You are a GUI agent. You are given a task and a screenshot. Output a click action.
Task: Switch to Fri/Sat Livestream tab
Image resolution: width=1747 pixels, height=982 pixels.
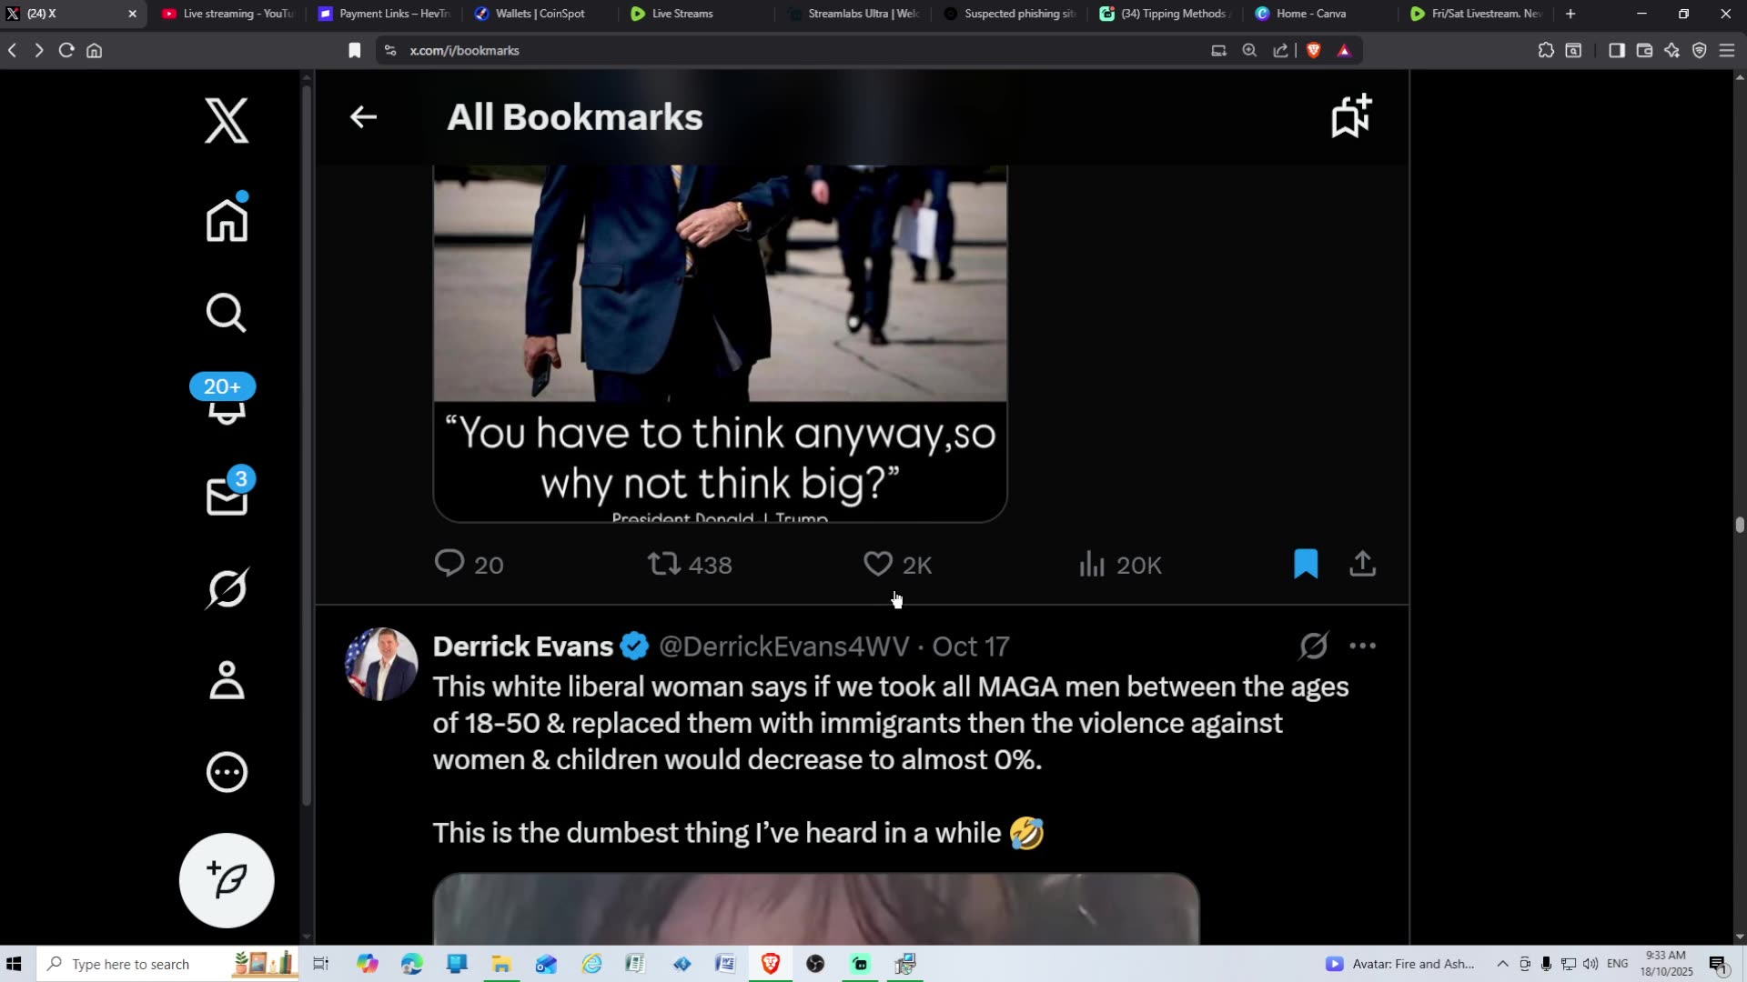coord(1477,14)
